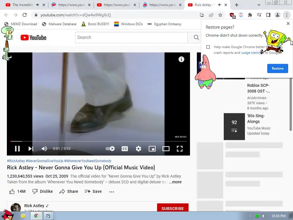The width and height of the screenshot is (293, 220).
Task: Click the page vertical scrollbar
Action: click(x=291, y=105)
